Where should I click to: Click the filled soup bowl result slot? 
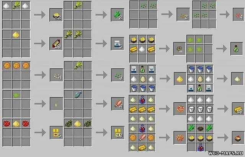coord(238,138)
